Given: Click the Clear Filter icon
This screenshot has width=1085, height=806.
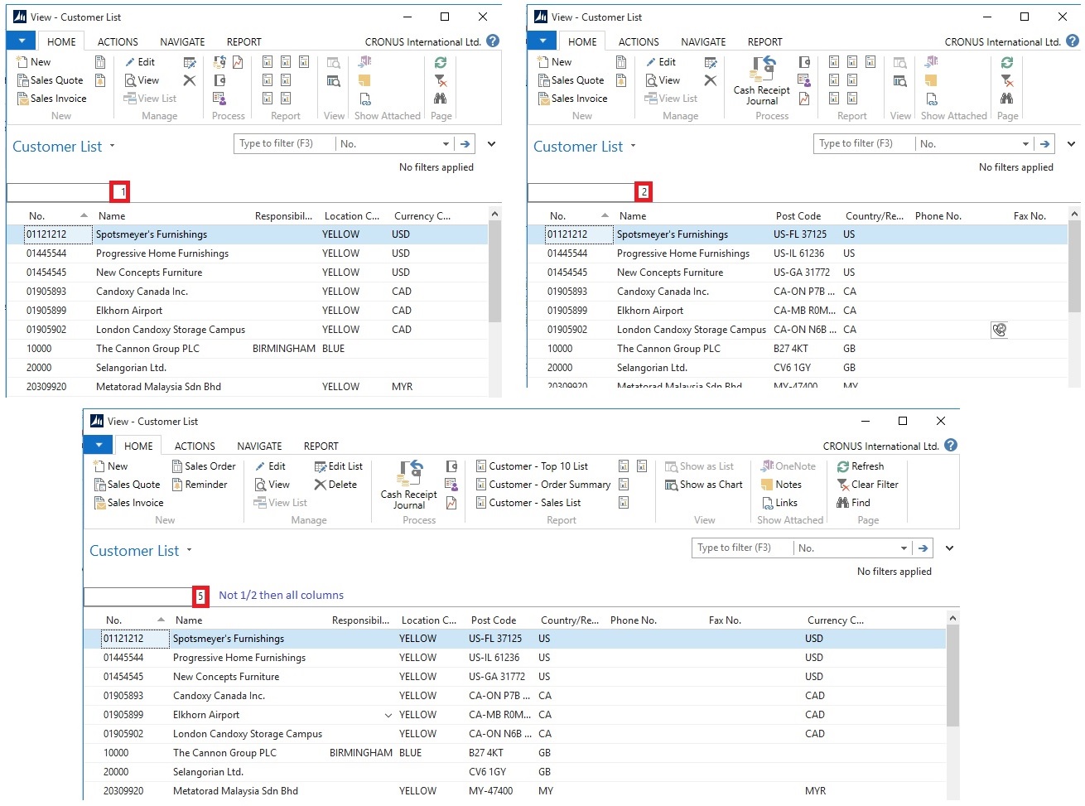Looking at the screenshot, I should [x=843, y=485].
